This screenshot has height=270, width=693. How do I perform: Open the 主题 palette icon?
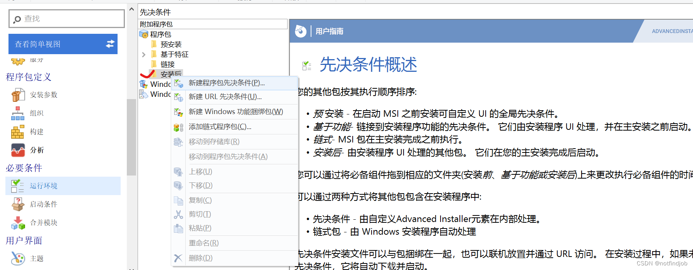18,258
